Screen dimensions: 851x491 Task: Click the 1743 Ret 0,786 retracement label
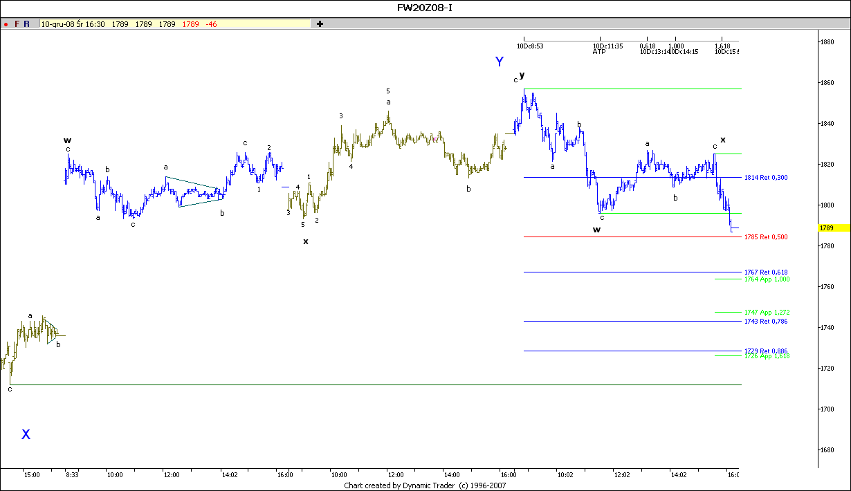coord(765,322)
